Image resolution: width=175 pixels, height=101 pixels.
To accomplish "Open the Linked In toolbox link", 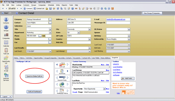I will (116, 64).
